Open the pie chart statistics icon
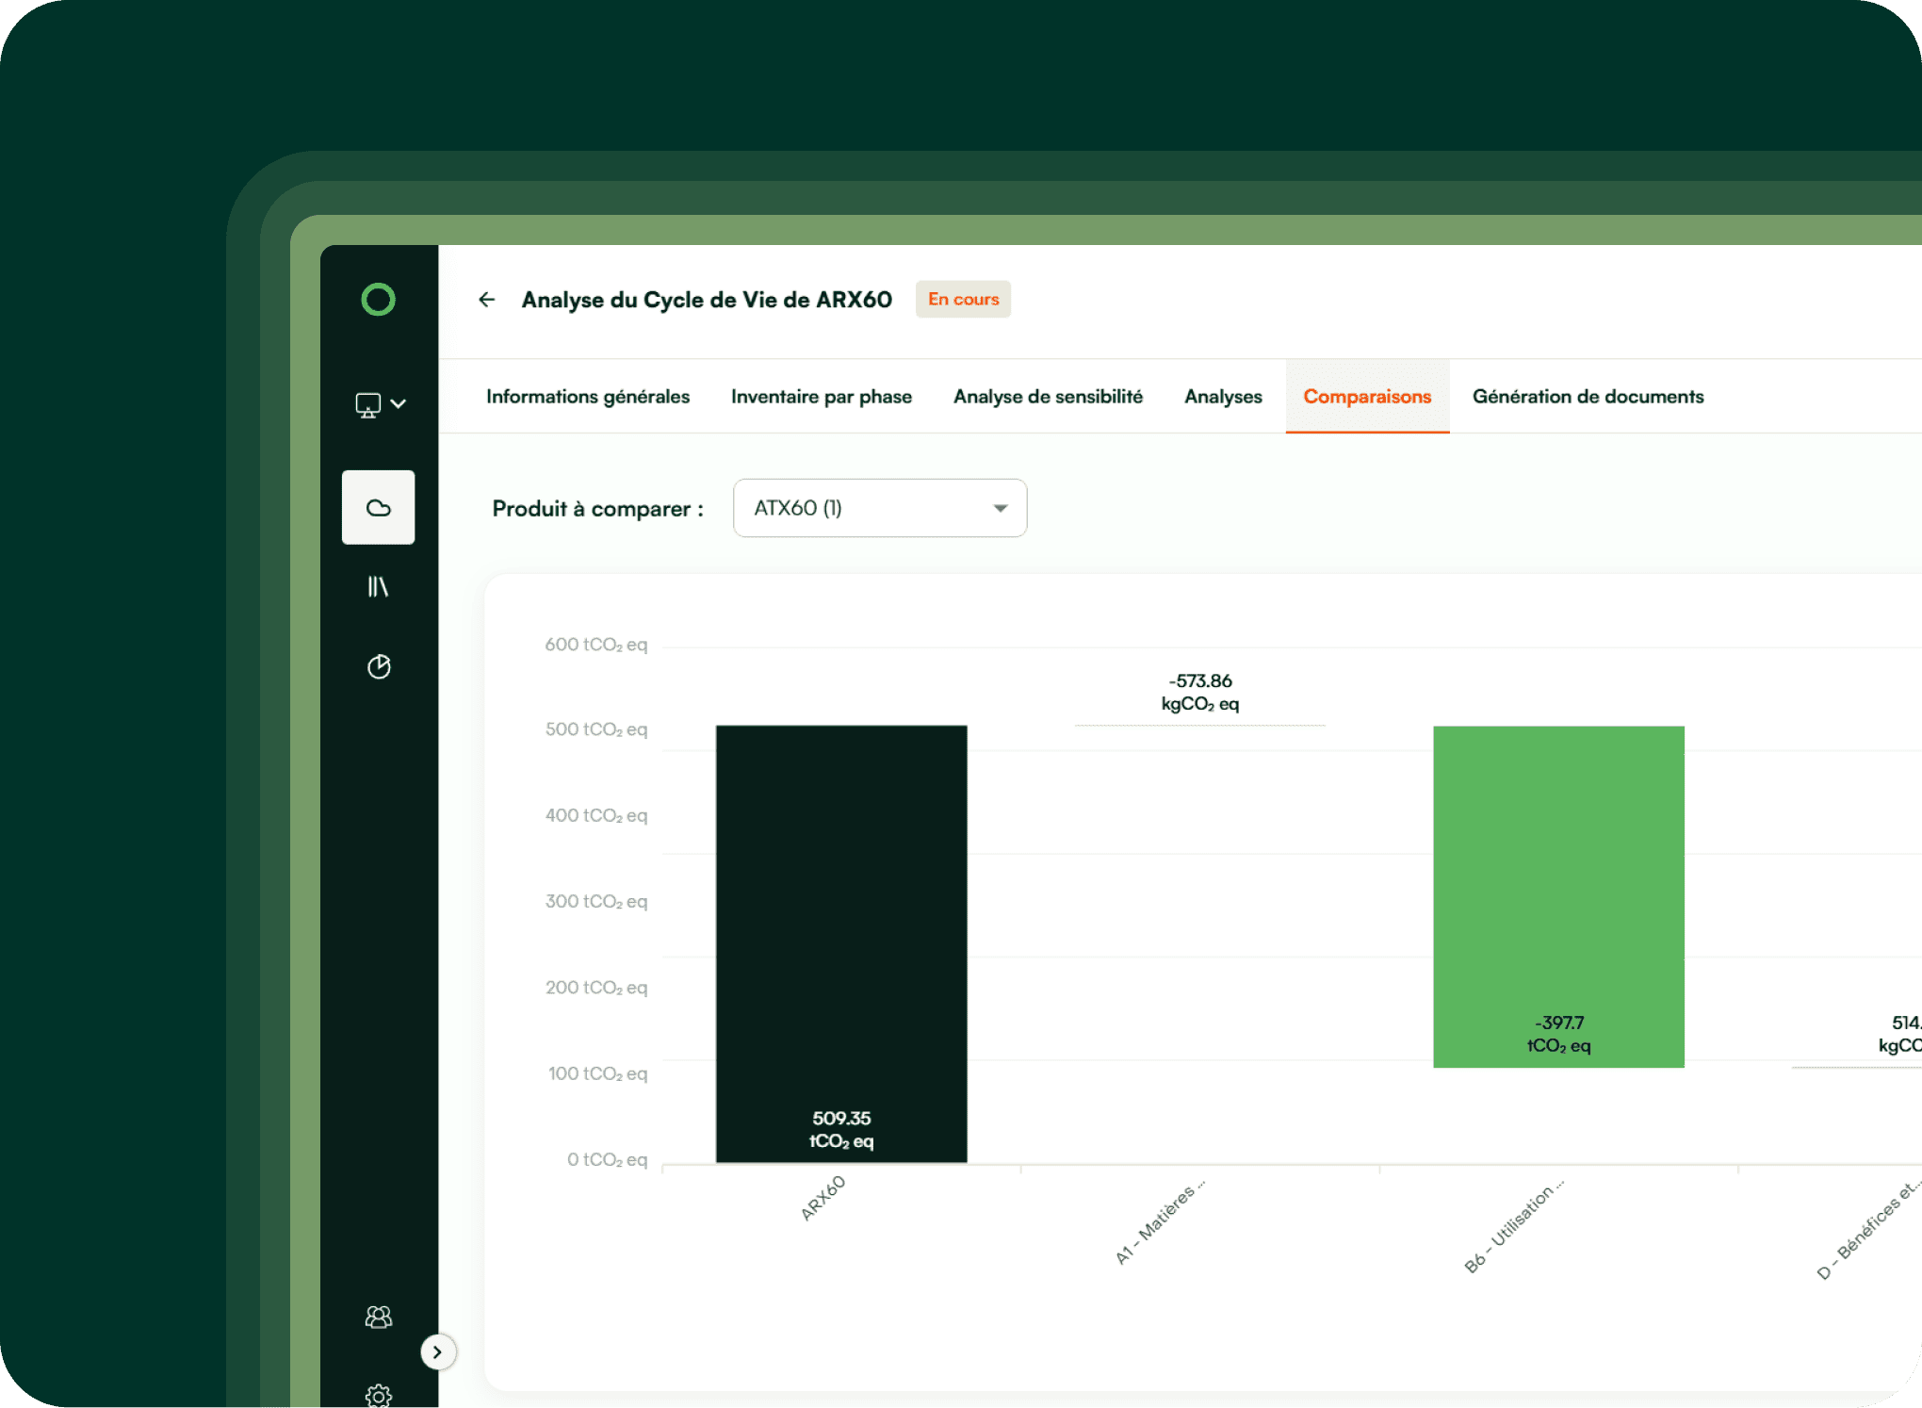This screenshot has width=1922, height=1408. point(378,666)
